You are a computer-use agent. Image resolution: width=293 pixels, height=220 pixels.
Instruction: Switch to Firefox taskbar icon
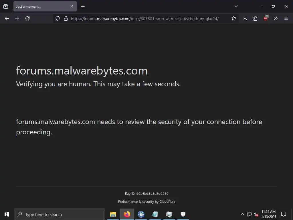[127, 214]
